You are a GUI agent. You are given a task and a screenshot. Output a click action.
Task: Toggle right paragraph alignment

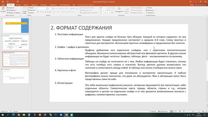coord(68,12)
